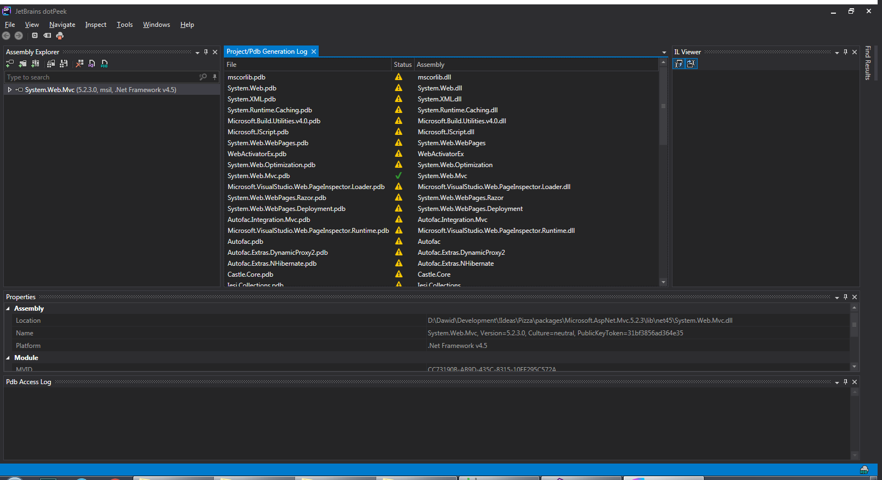Click the Location value path in Properties
This screenshot has width=882, height=480.
580,321
